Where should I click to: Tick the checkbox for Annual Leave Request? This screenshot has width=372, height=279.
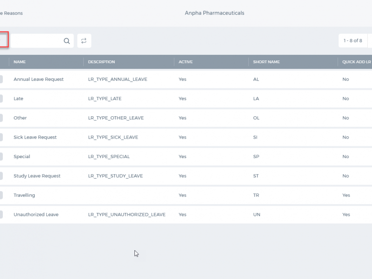tap(1, 79)
